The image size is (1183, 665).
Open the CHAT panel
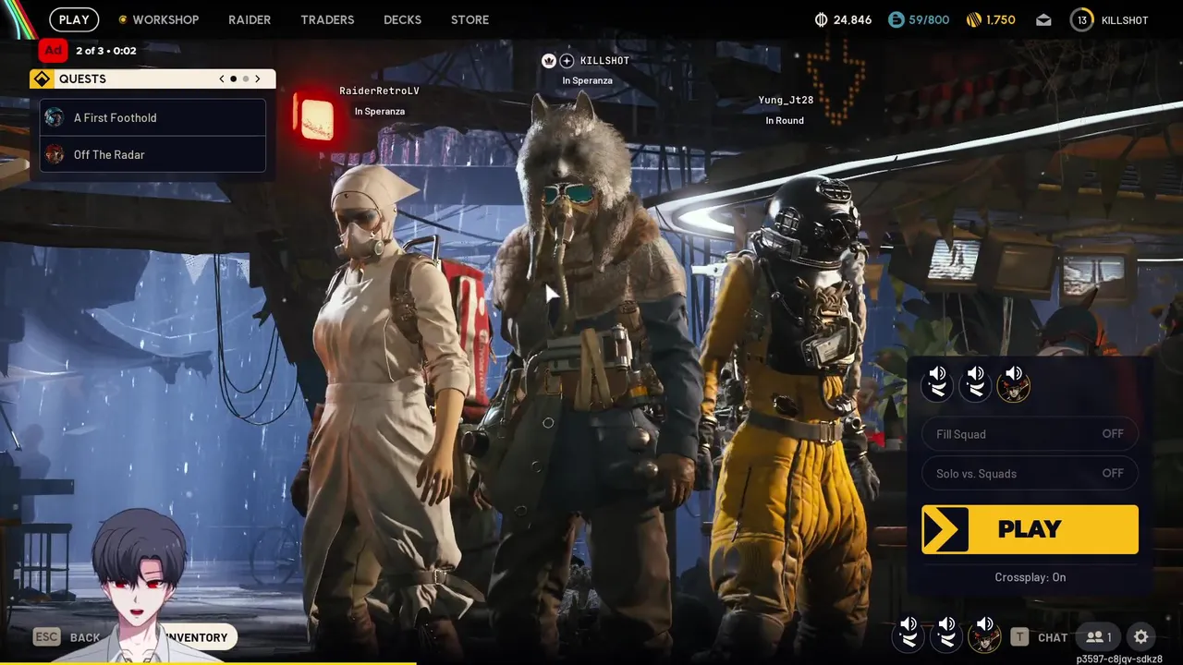tap(1053, 637)
